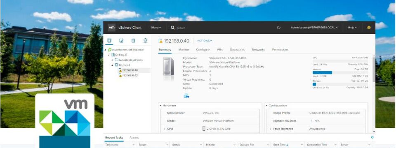The image size is (396, 148).
Task: Switch to the Datastores tab
Action: pos(238,50)
